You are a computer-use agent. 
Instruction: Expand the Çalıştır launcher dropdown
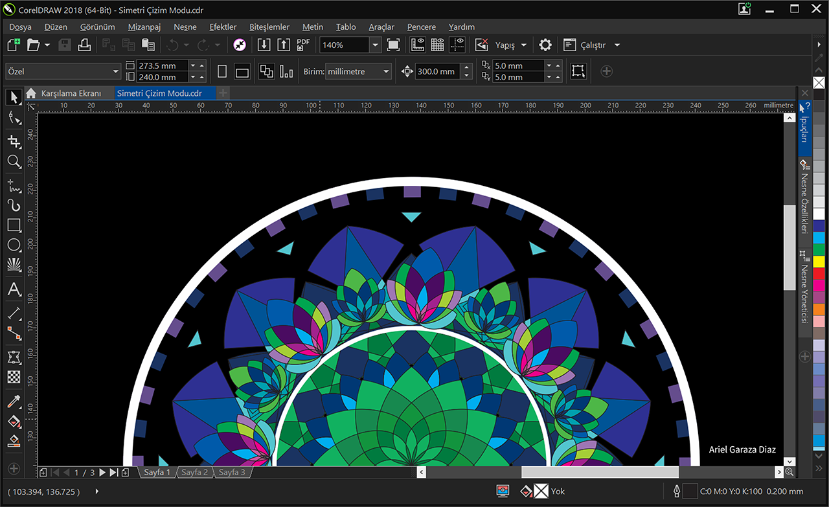coord(617,45)
